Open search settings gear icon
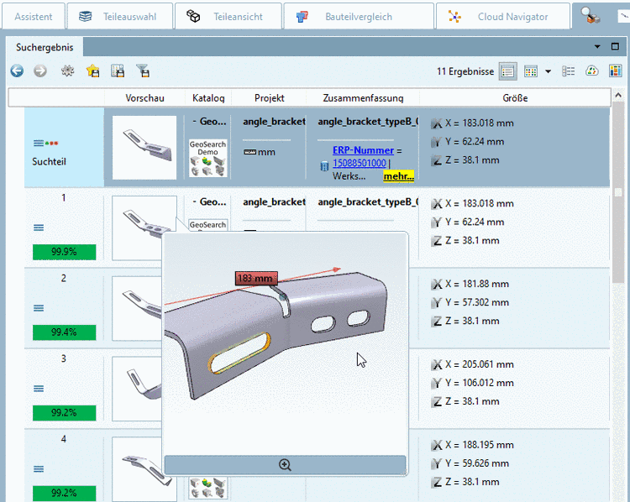Viewport: 630px width, 502px height. point(68,71)
